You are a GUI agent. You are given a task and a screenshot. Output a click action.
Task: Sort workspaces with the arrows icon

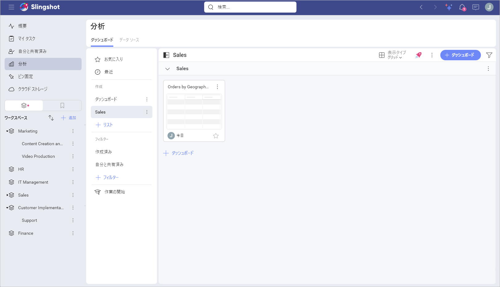tap(51, 118)
